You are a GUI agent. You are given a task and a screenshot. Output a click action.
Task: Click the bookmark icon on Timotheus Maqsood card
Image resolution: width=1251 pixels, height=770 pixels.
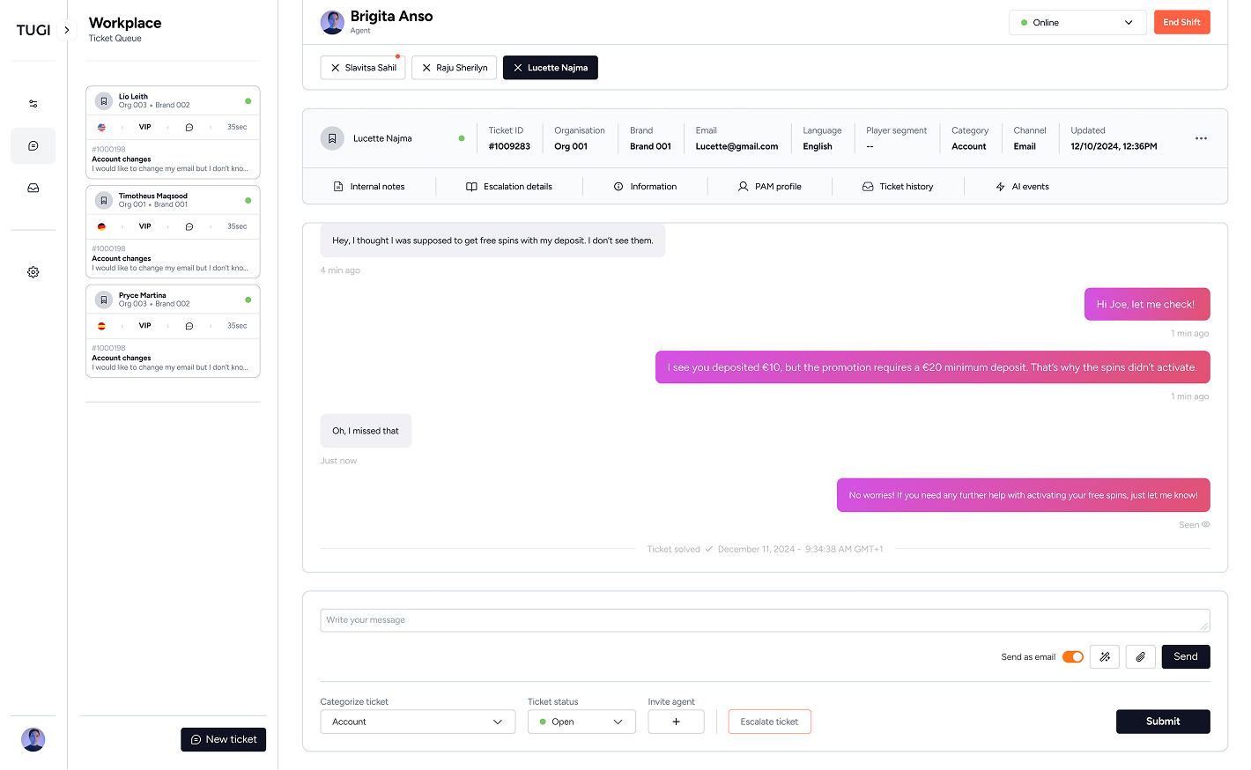104,201
